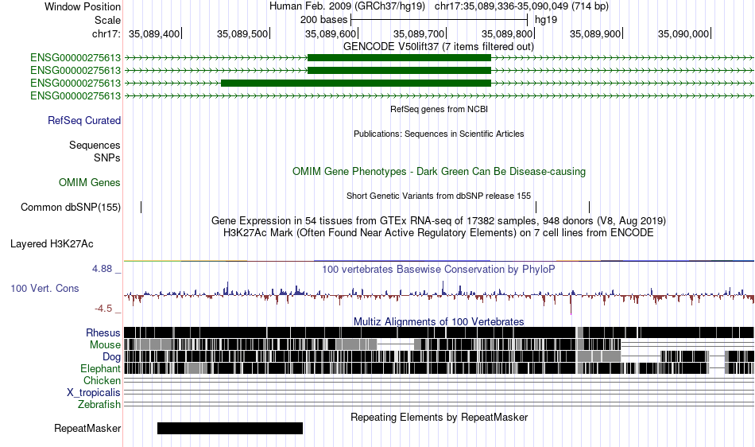Click the 100 Vert. Cons track label
The image size is (755, 447).
pyautogui.click(x=45, y=288)
